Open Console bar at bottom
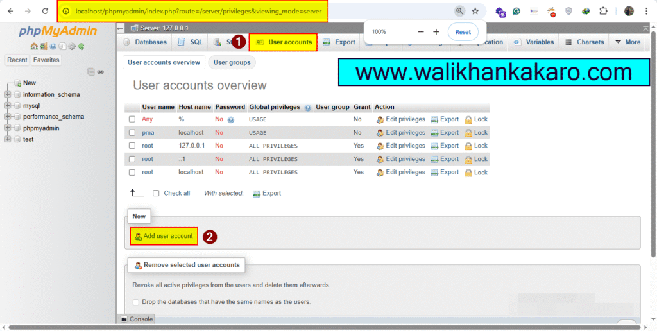This screenshot has height=331, width=657. pos(137,319)
